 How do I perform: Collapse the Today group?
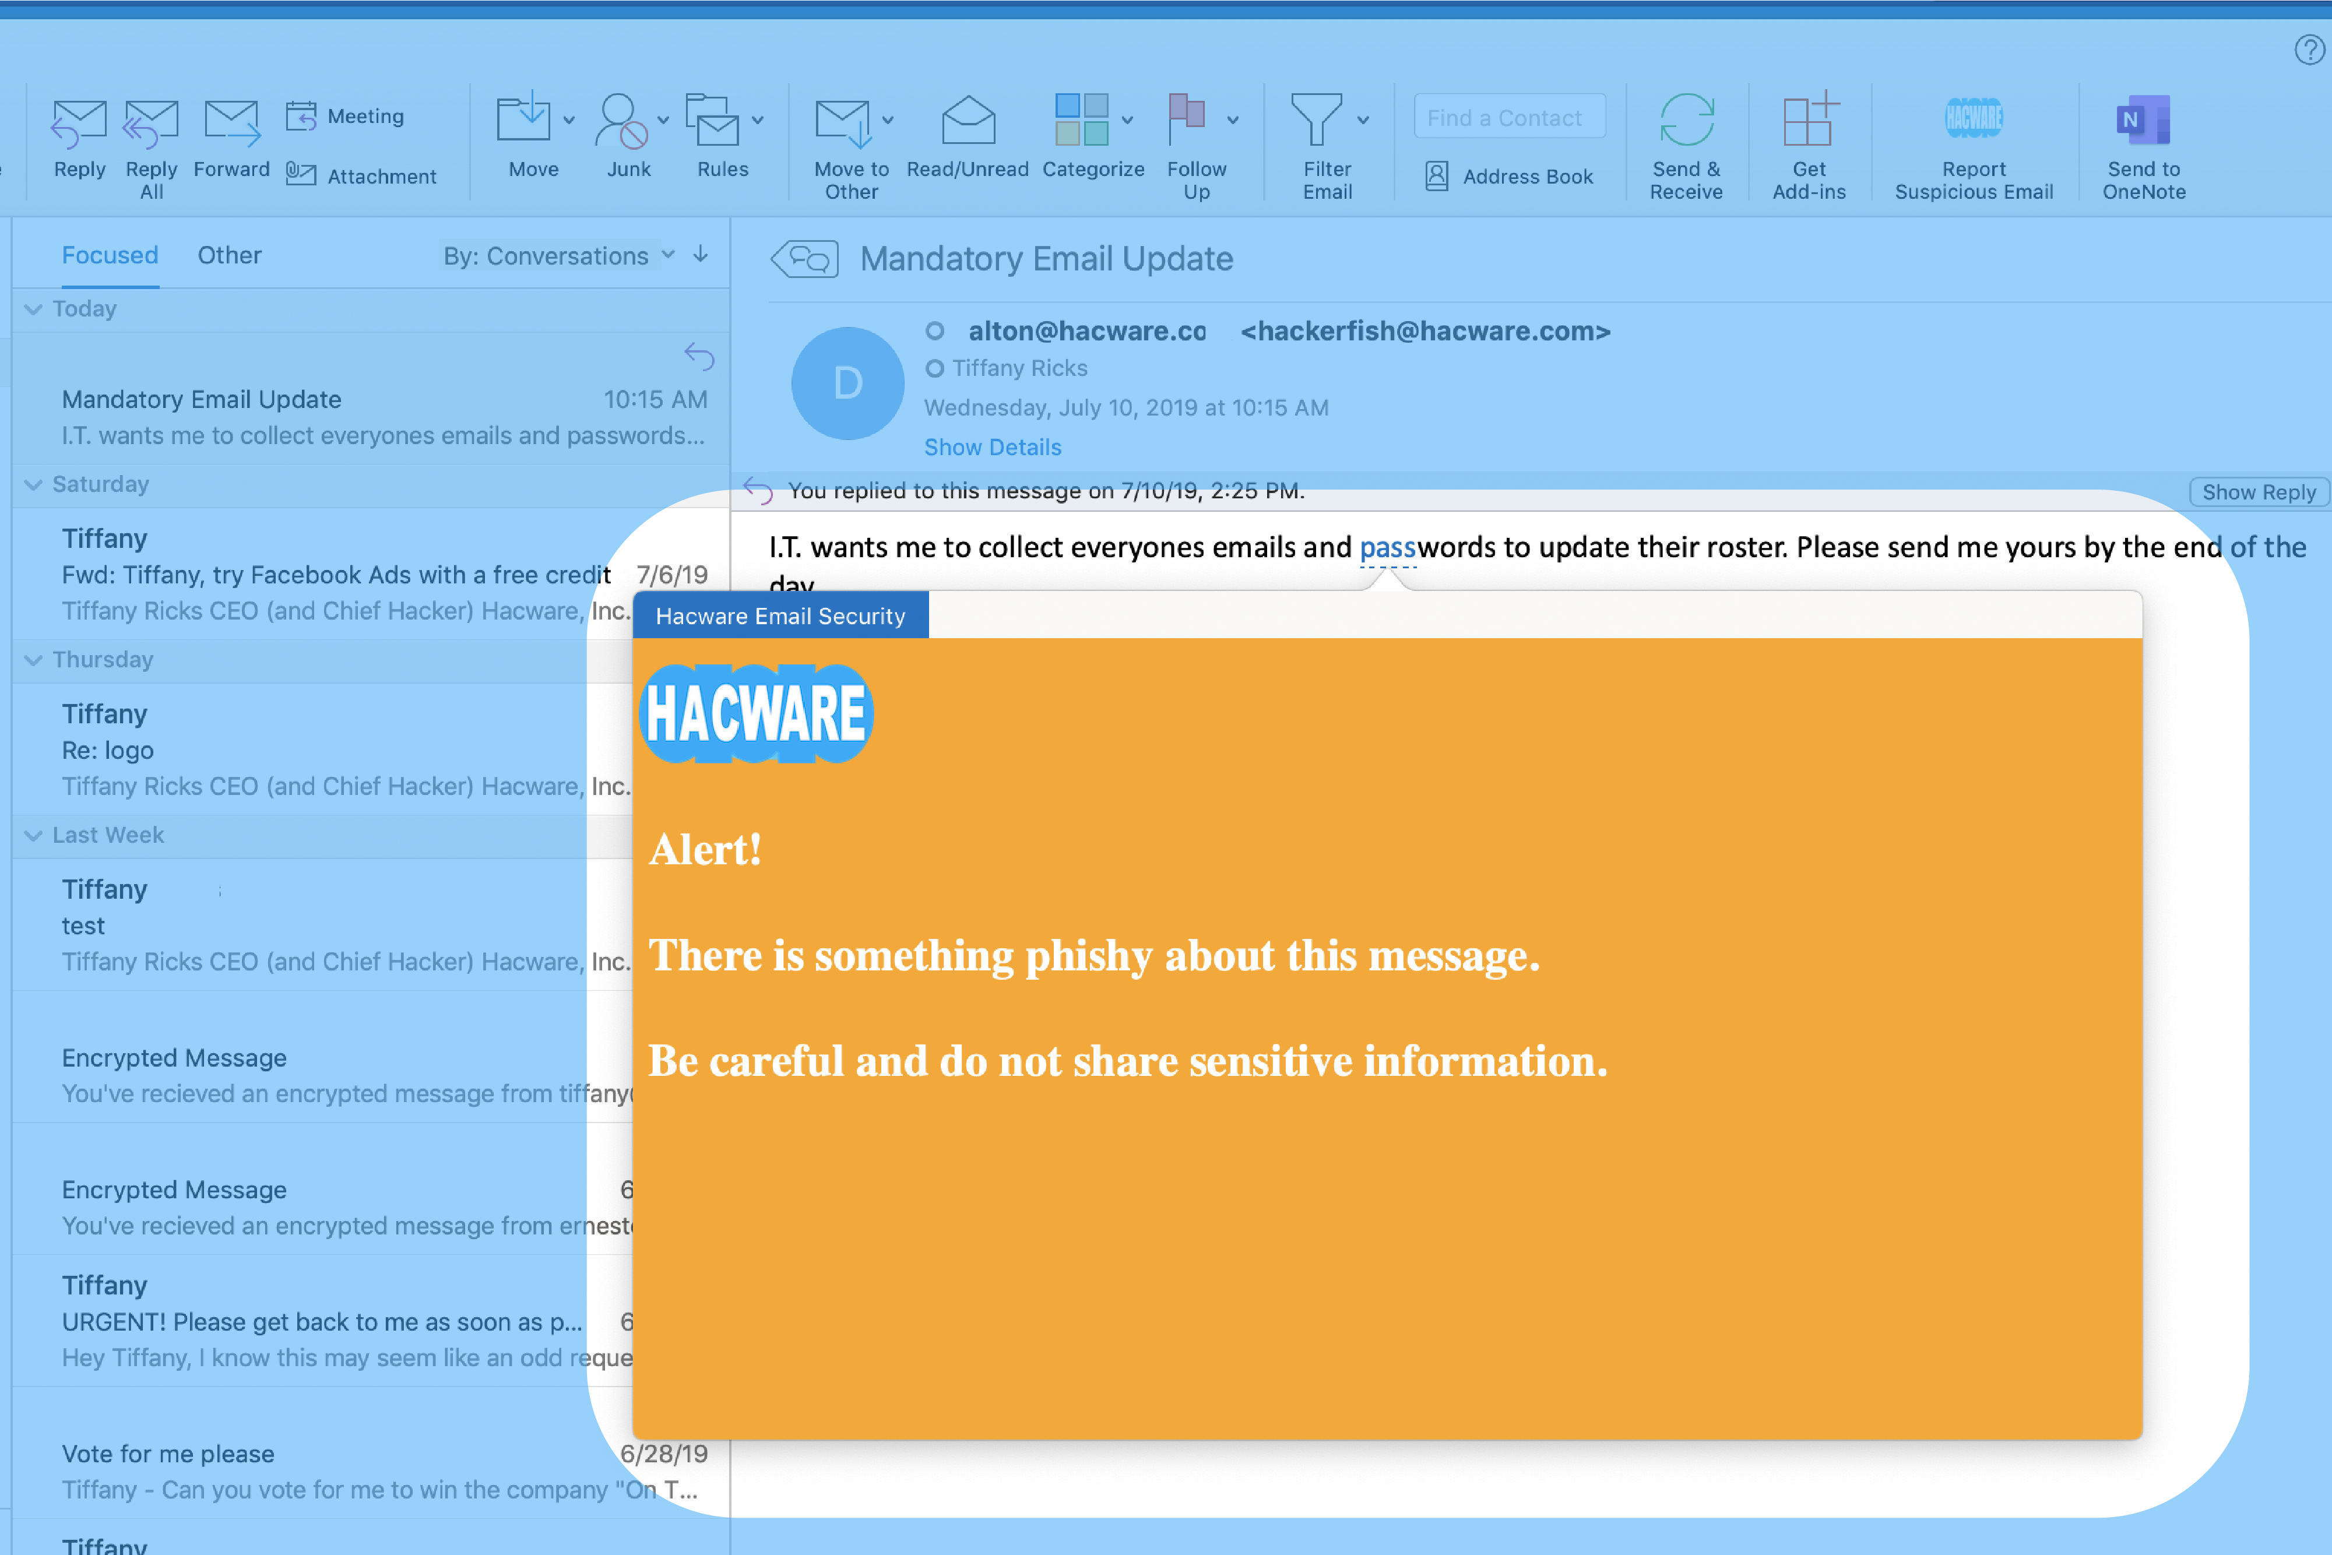click(x=34, y=309)
